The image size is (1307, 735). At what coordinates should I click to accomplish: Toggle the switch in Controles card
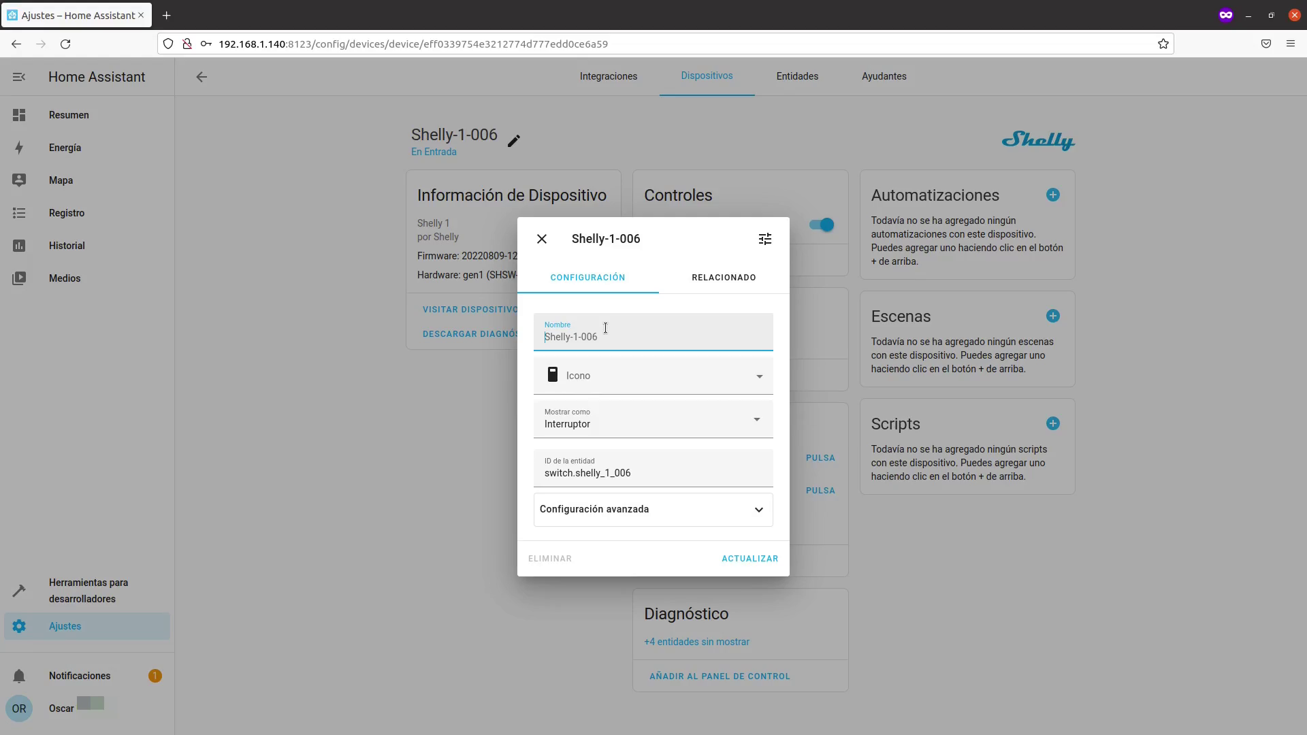822,225
